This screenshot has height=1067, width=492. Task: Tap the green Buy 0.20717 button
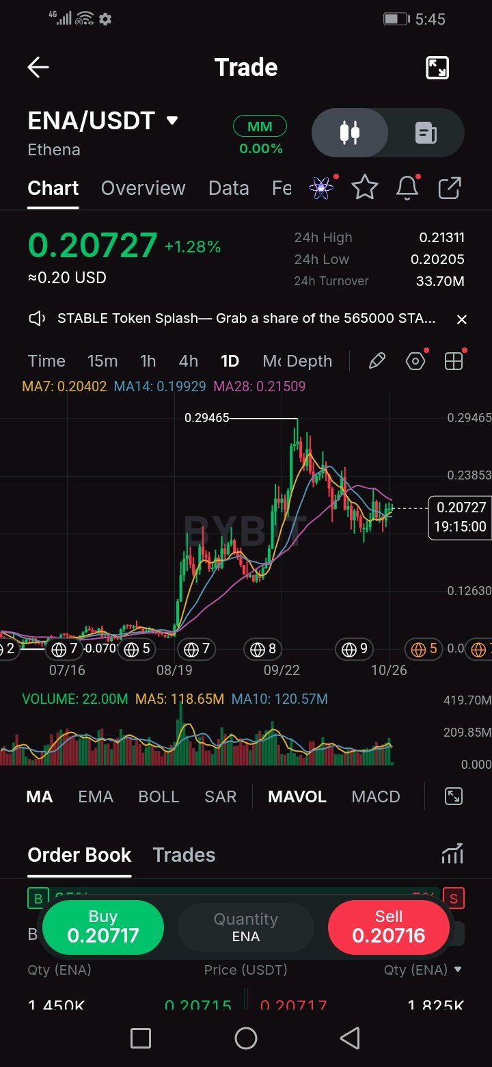pos(103,927)
